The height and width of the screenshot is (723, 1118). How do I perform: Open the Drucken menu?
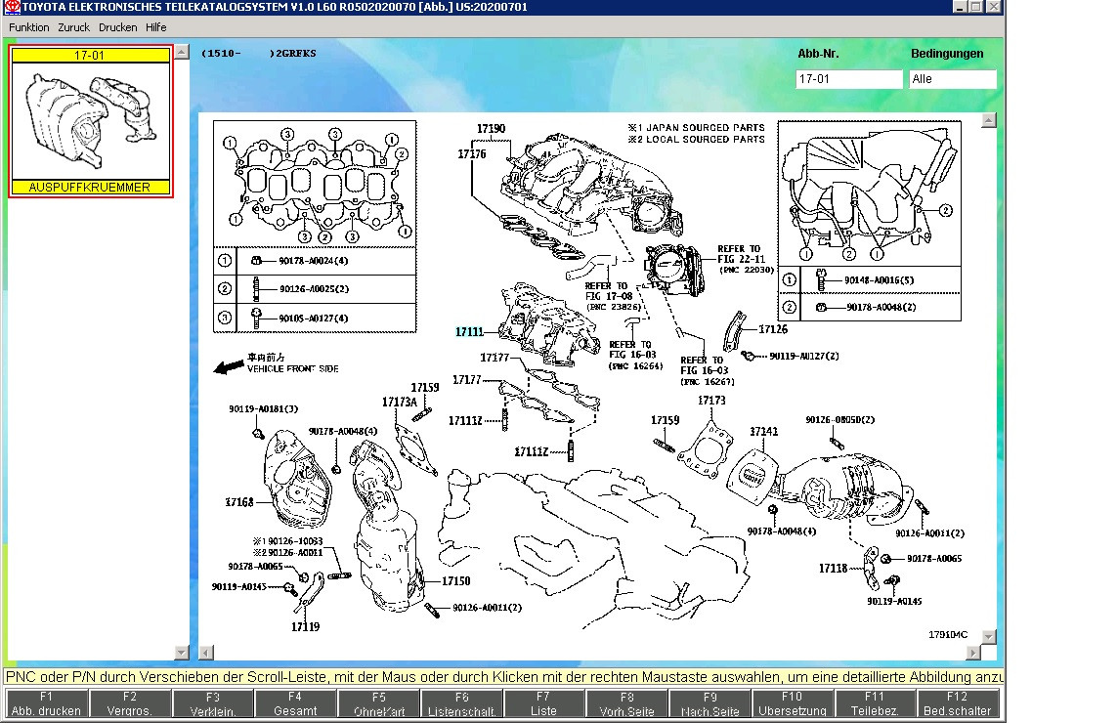click(117, 27)
